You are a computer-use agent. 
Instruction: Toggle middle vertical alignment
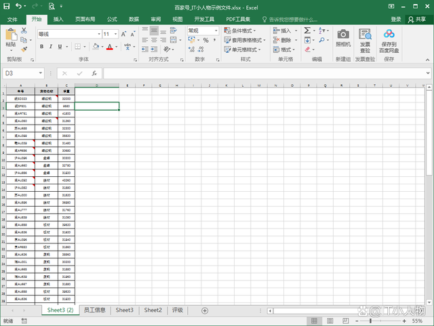(154, 30)
